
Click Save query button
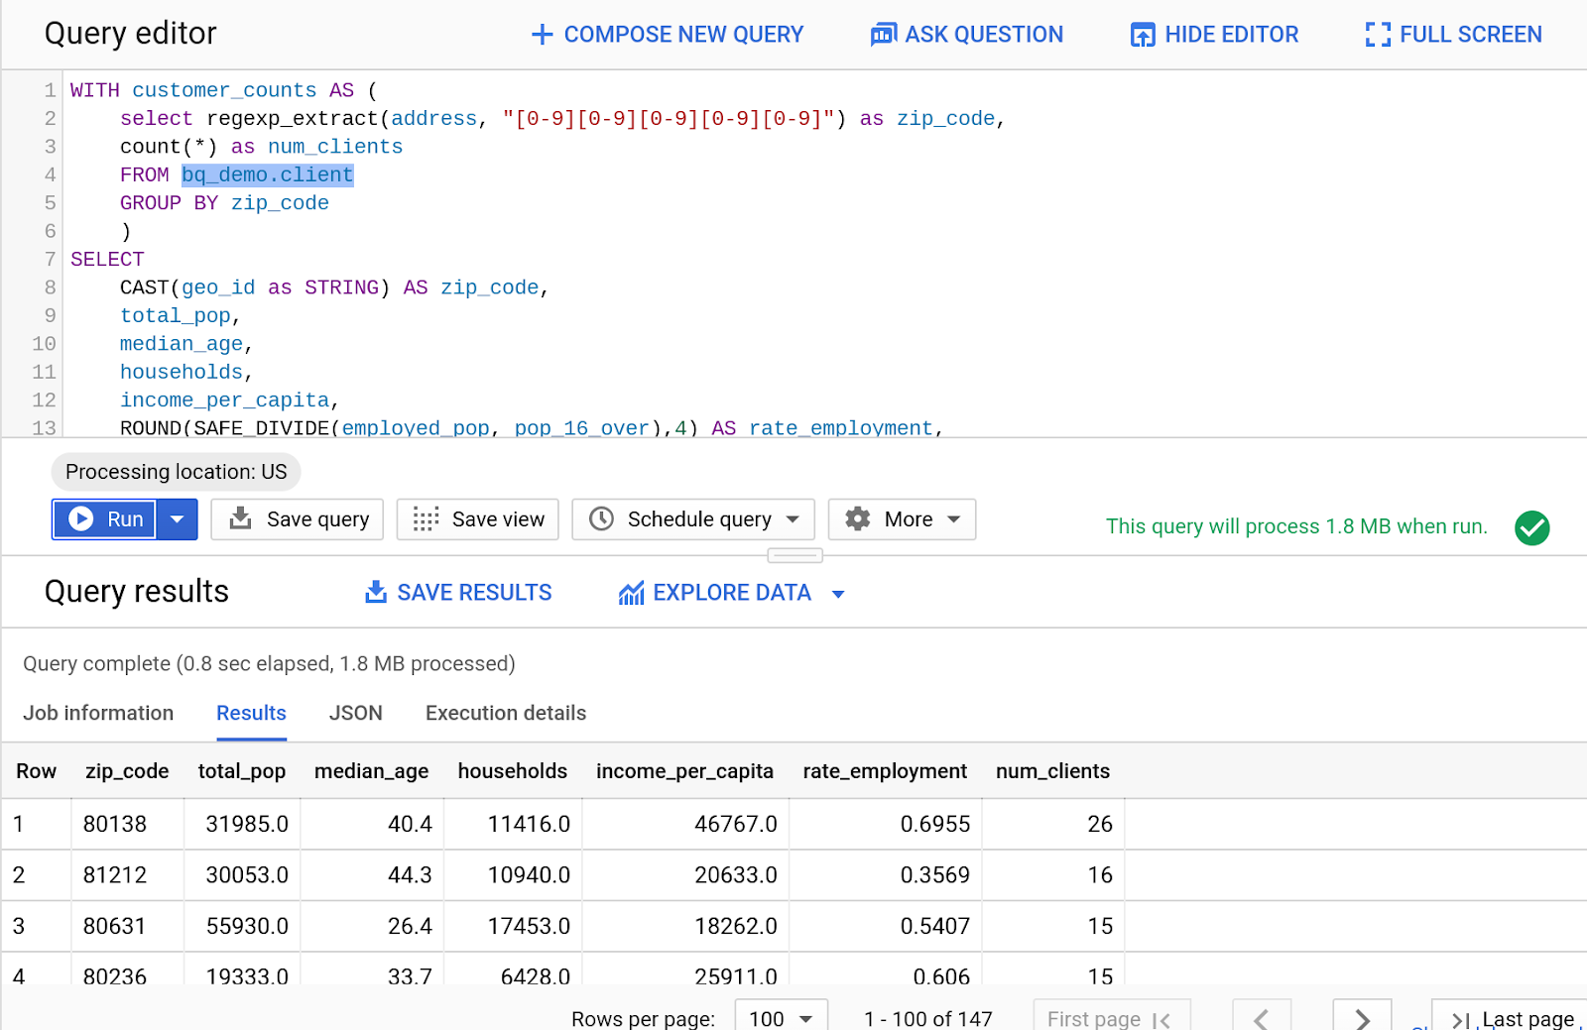(298, 519)
